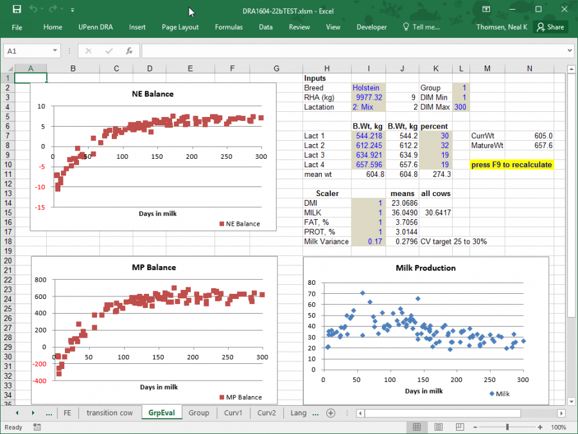Click the Undo arrow icon
Viewport: 578px width, 434px height.
(x=34, y=10)
